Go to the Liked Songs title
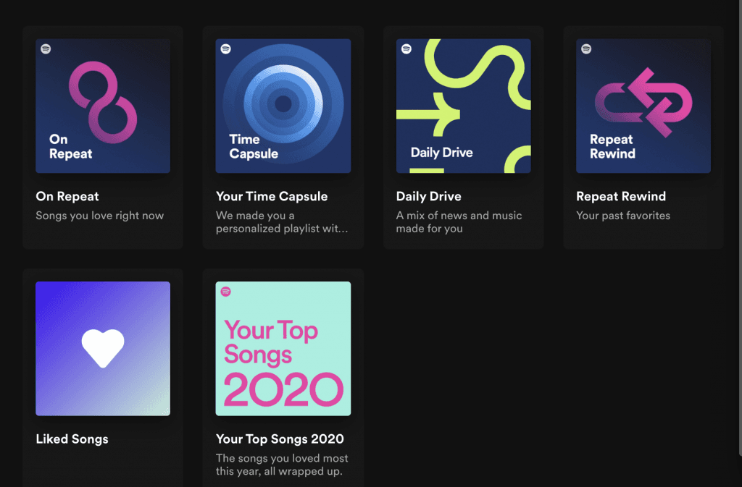Viewport: 742px width, 487px height. [x=72, y=439]
